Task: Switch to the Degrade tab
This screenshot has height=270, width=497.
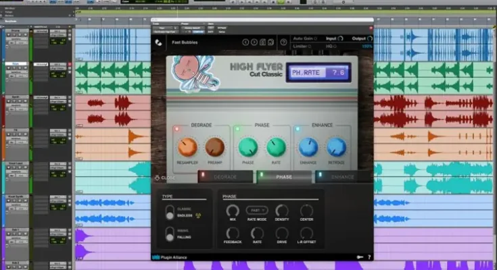Action: click(x=225, y=177)
